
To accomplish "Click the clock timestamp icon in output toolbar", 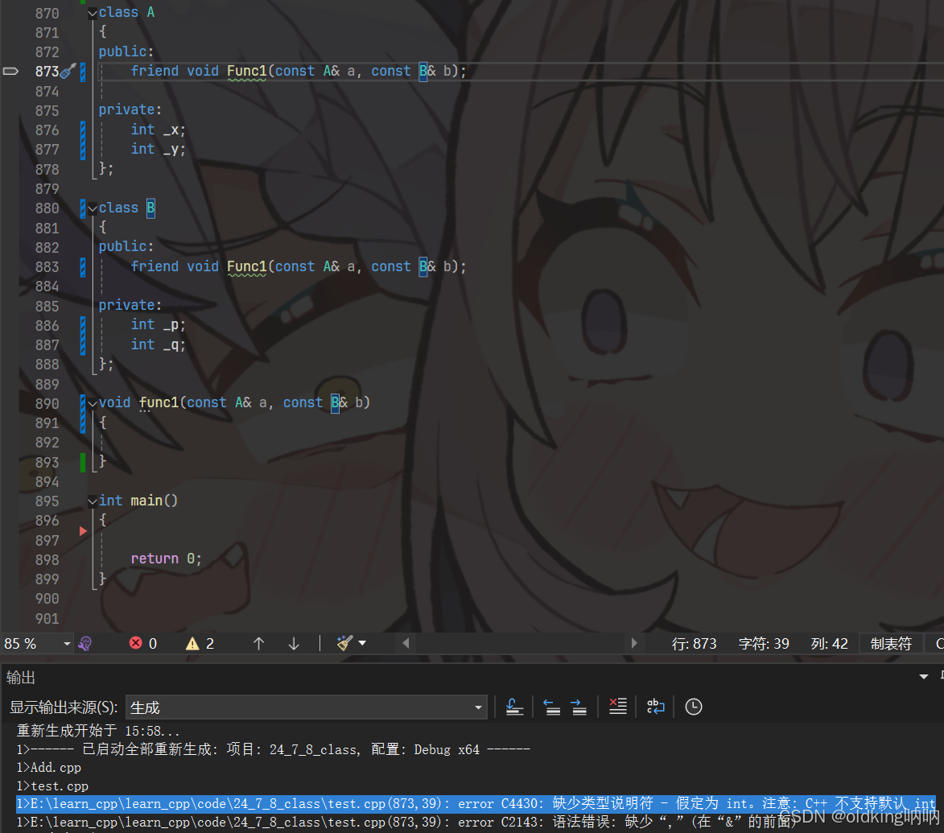I will click(x=694, y=707).
